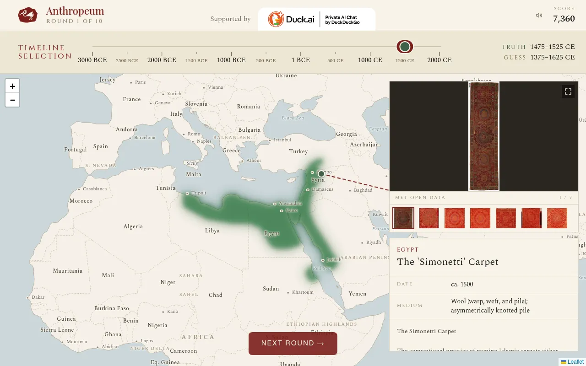This screenshot has width=586, height=366.
Task: Click the Duck.ai duck logo
Action: (276, 19)
